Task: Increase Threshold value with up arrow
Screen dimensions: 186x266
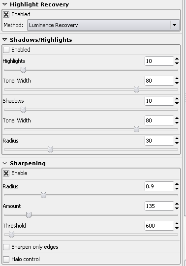Action: 177,223
